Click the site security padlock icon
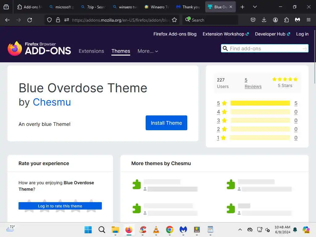 click(58, 20)
